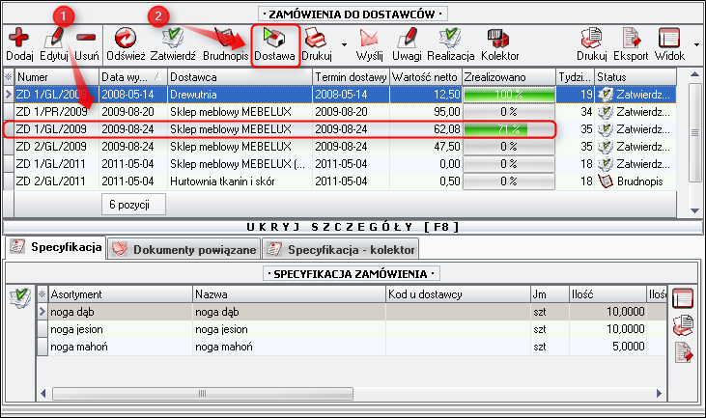706x418 pixels.
Task: Open the Dostawa delivery function
Action: [274, 44]
